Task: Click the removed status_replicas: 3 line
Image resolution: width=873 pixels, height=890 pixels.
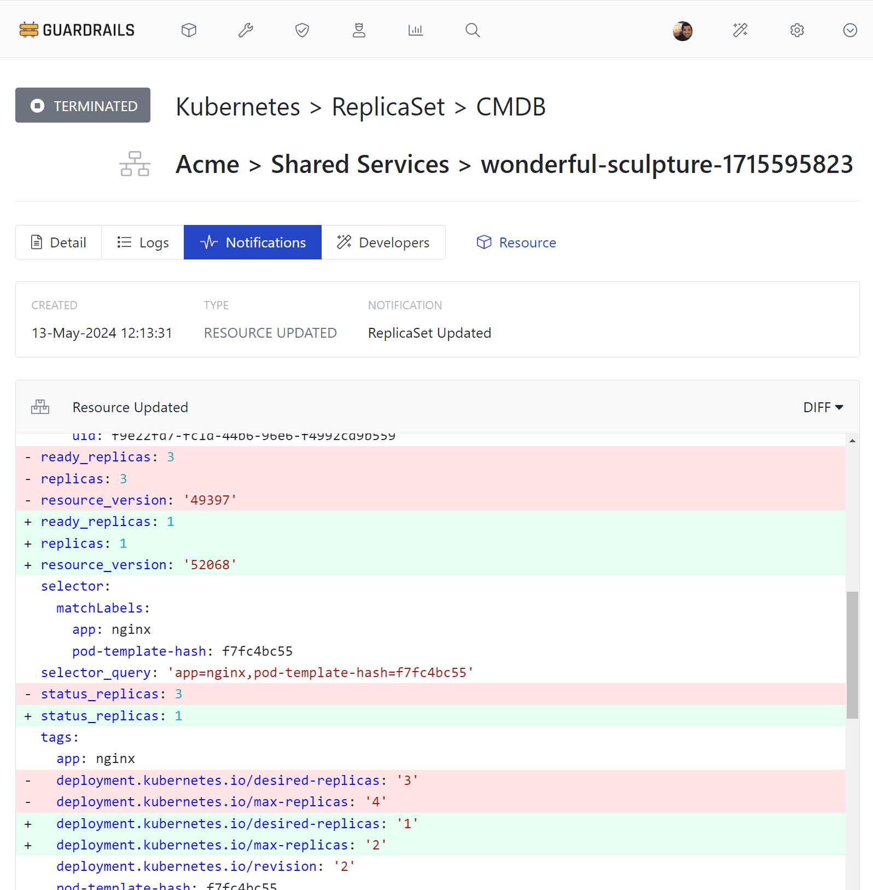Action: pyautogui.click(x=430, y=694)
